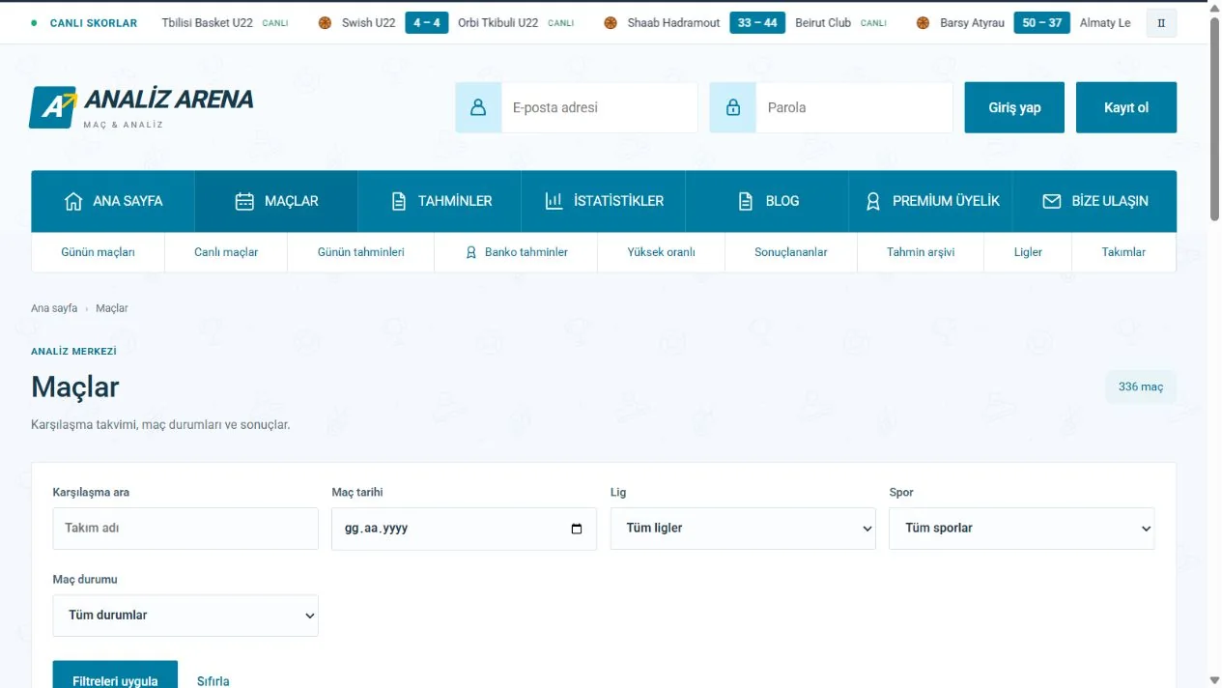This screenshot has height=688, width=1222.
Task: Open the Takımlar sub-tab
Action: (1123, 252)
